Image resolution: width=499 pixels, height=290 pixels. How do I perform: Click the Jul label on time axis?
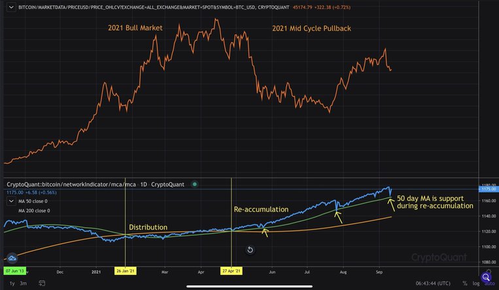click(307, 272)
